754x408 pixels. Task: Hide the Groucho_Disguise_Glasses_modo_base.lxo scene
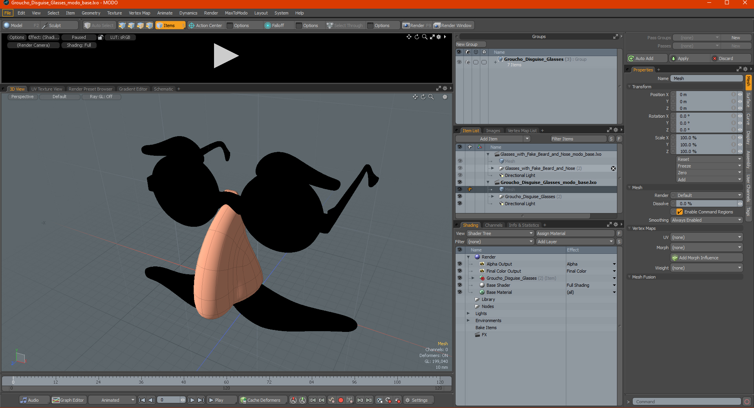coord(459,182)
